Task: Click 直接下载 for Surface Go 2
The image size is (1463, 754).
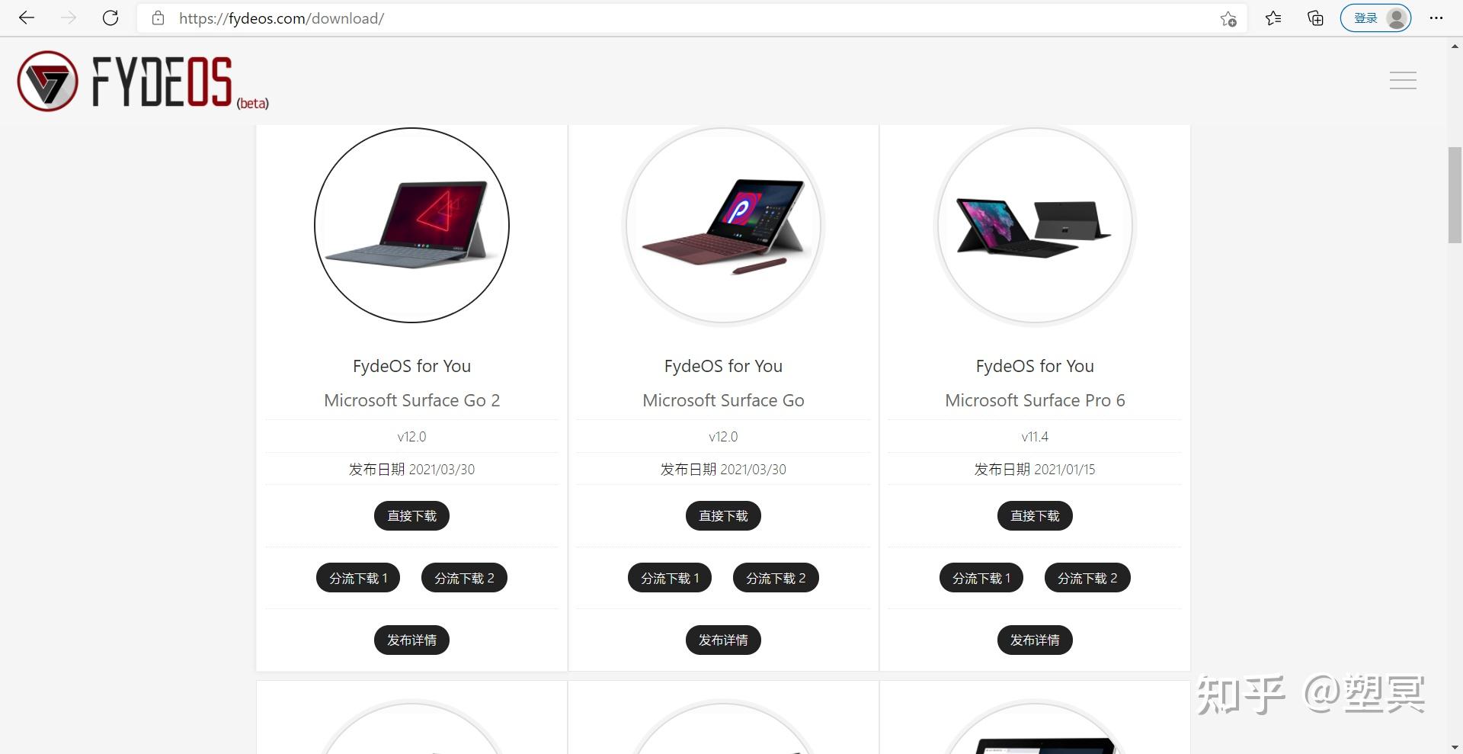Action: click(x=411, y=516)
